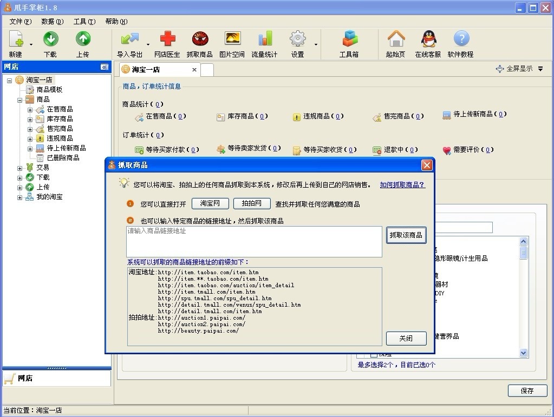Open dropdown arrow beside 新建

point(31,44)
